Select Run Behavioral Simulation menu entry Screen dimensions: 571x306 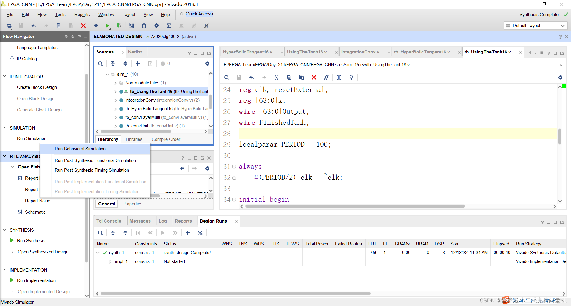point(80,149)
